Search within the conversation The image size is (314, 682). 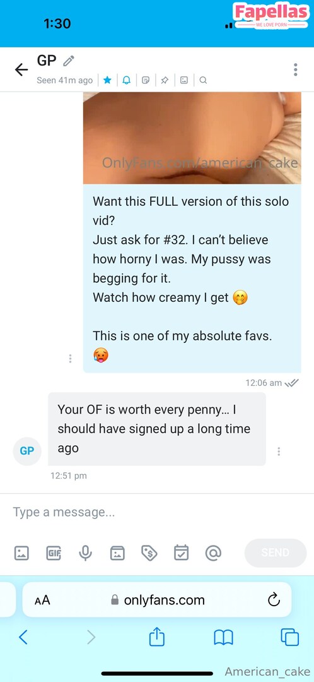click(x=203, y=80)
